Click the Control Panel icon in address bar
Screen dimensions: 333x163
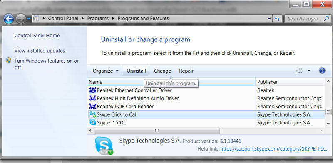(36, 19)
